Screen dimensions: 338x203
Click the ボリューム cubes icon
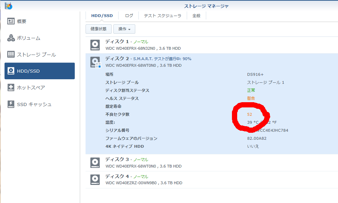click(x=11, y=38)
